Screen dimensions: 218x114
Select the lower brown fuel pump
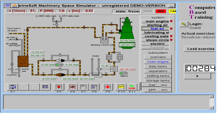pos(60,75)
